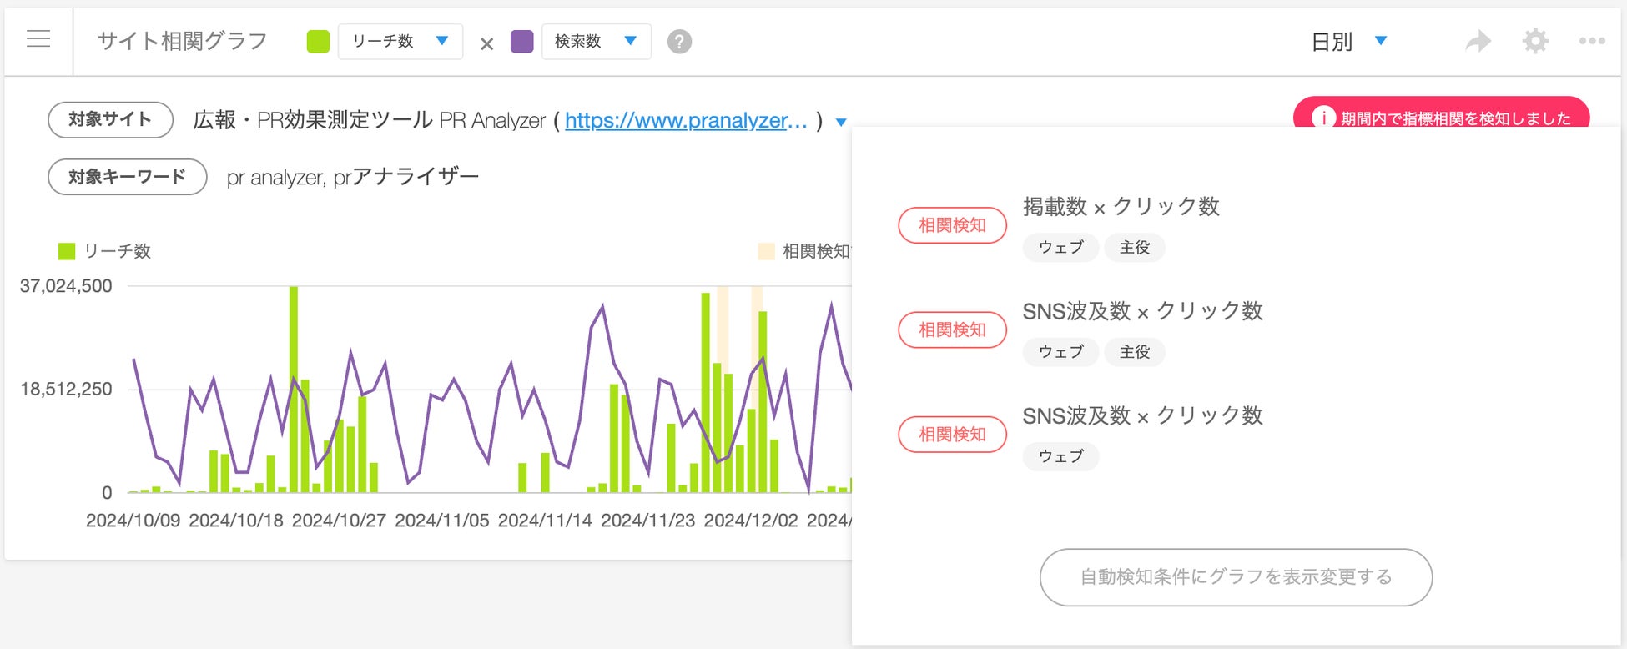1627x649 pixels.
Task: Open settings gear icon
Action: coord(1535,41)
